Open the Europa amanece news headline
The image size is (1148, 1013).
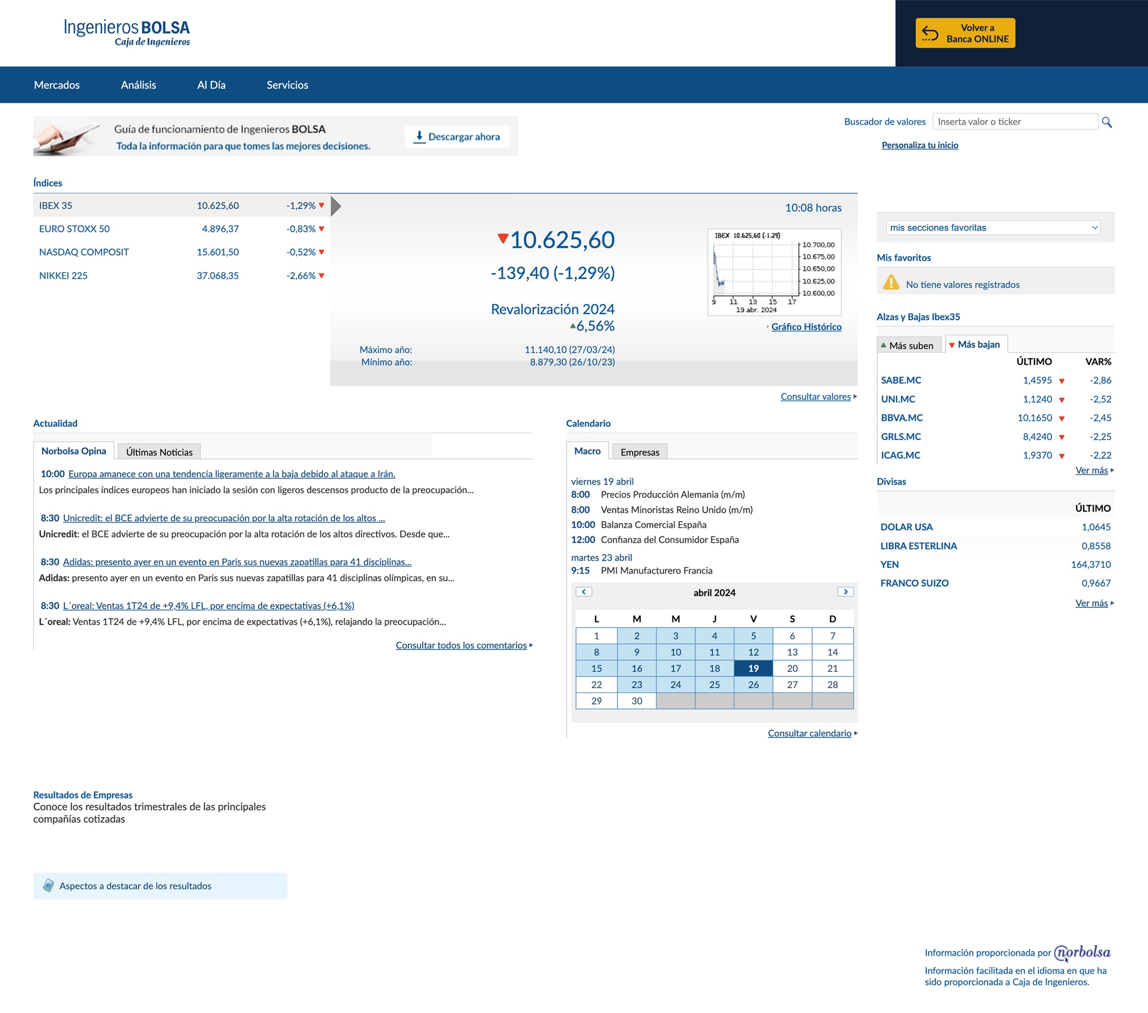231,474
